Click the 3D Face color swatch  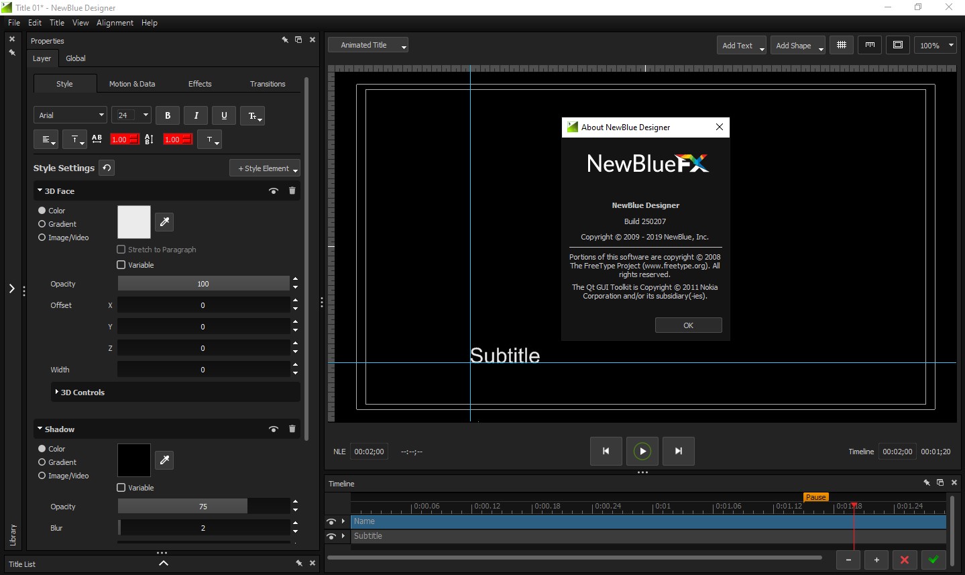coord(133,221)
